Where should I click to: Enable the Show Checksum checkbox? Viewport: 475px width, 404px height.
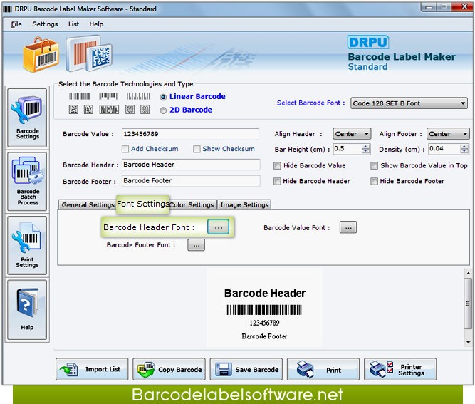(197, 149)
